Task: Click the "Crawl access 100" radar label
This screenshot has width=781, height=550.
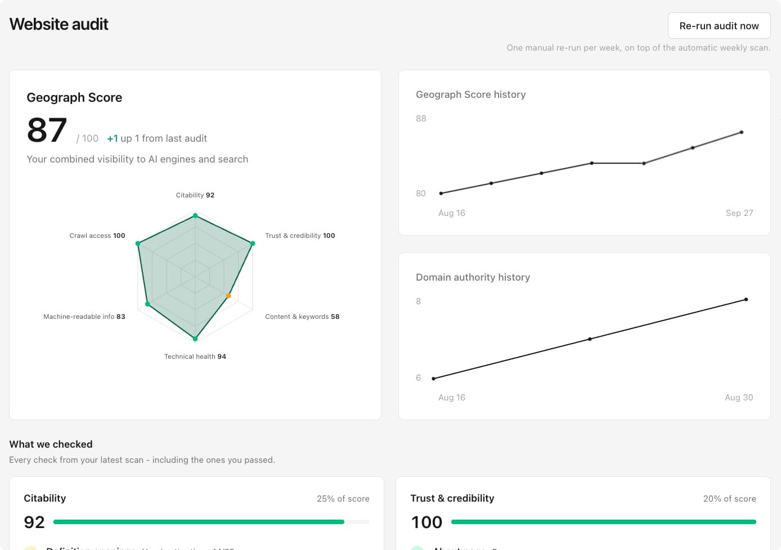Action: 97,236
